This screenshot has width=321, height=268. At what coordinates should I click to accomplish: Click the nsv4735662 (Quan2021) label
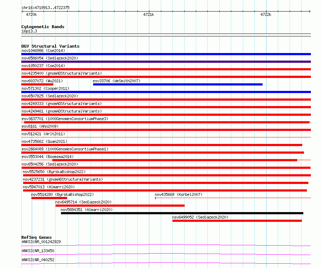[44, 141]
